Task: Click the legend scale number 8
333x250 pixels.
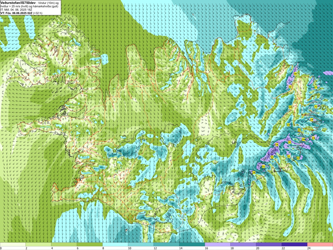Action: click(103, 248)
